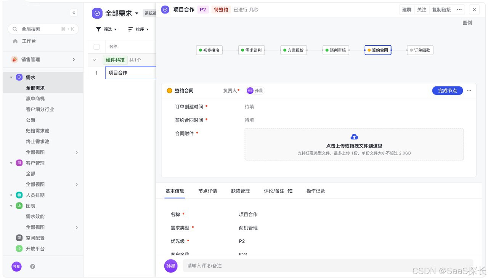
Task: Open 孙星 user avatar in sidebar footer
Action: click(x=16, y=267)
